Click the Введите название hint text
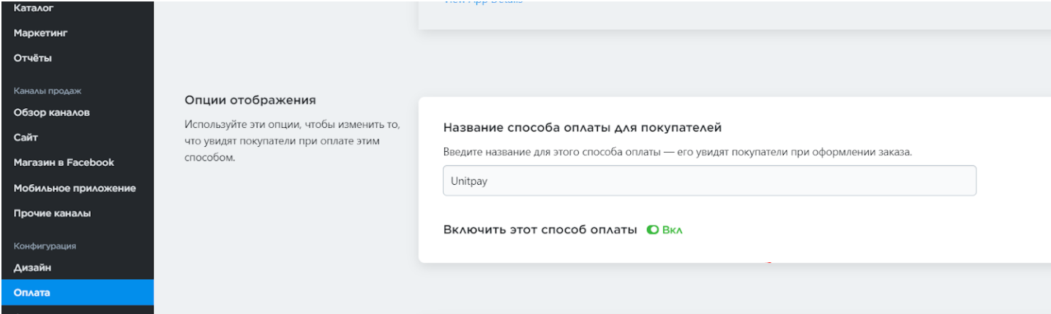Screen dimensions: 1051x314 (678, 152)
